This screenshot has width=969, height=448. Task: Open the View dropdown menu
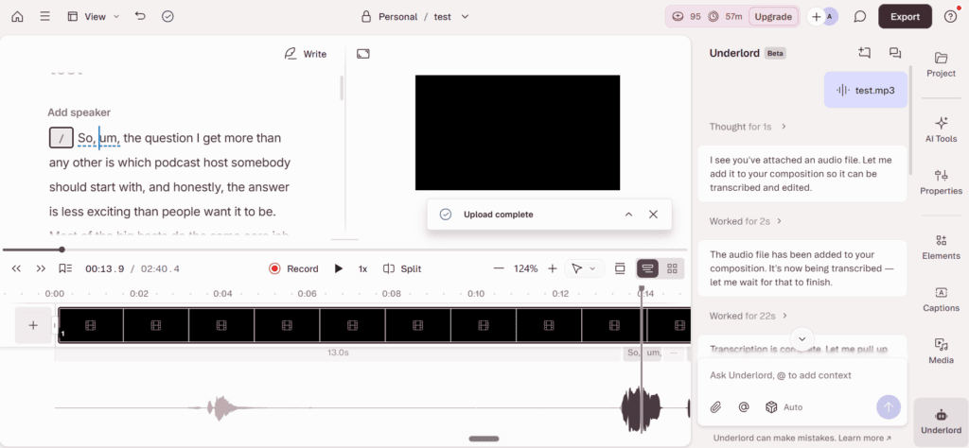click(x=94, y=17)
